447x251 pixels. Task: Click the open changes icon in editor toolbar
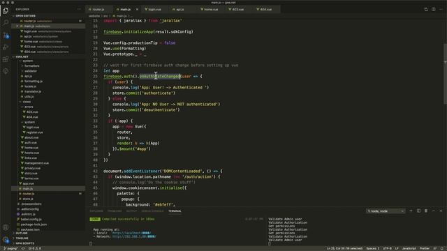point(426,9)
